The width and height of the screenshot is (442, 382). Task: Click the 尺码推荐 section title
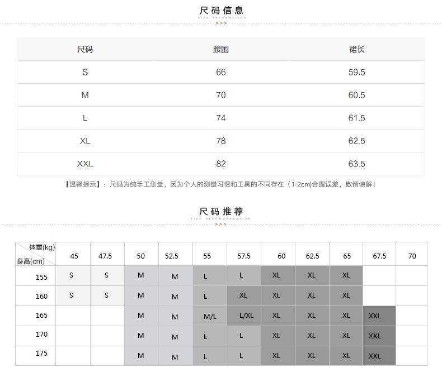222,211
